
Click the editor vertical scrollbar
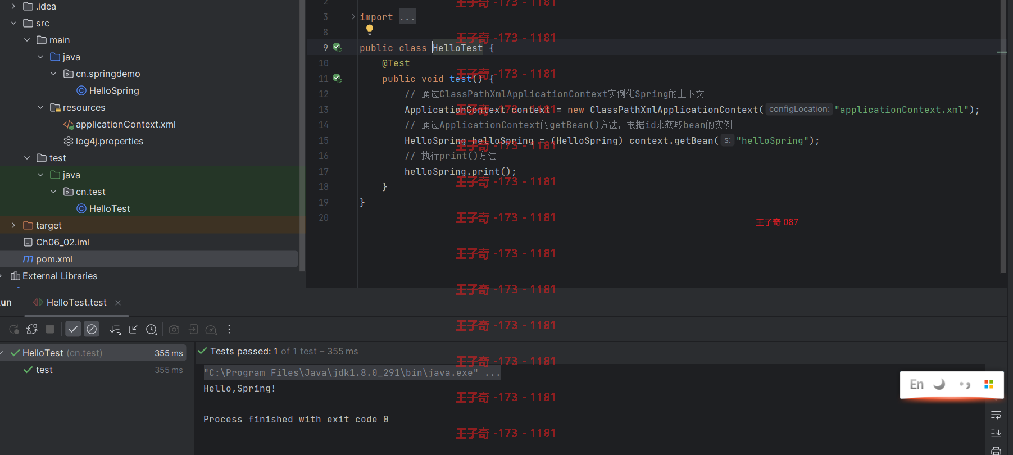(x=1003, y=136)
